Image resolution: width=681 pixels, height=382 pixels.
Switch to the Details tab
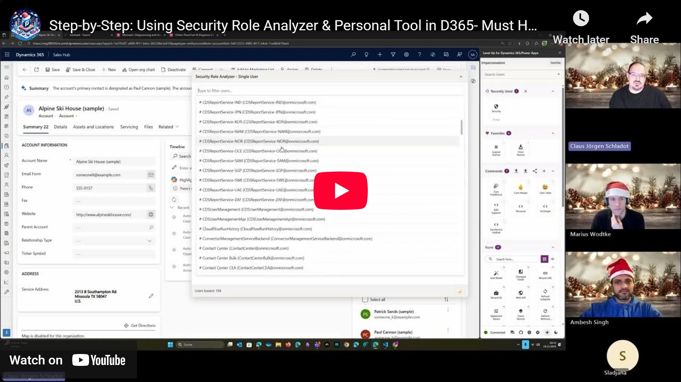(60, 127)
